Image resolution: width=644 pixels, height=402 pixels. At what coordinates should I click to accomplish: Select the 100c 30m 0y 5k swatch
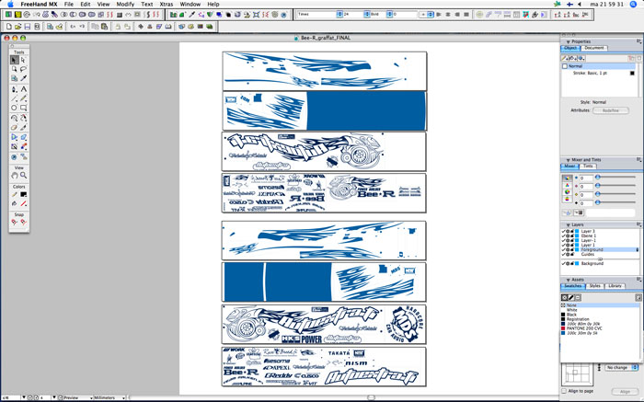pyautogui.click(x=580, y=333)
